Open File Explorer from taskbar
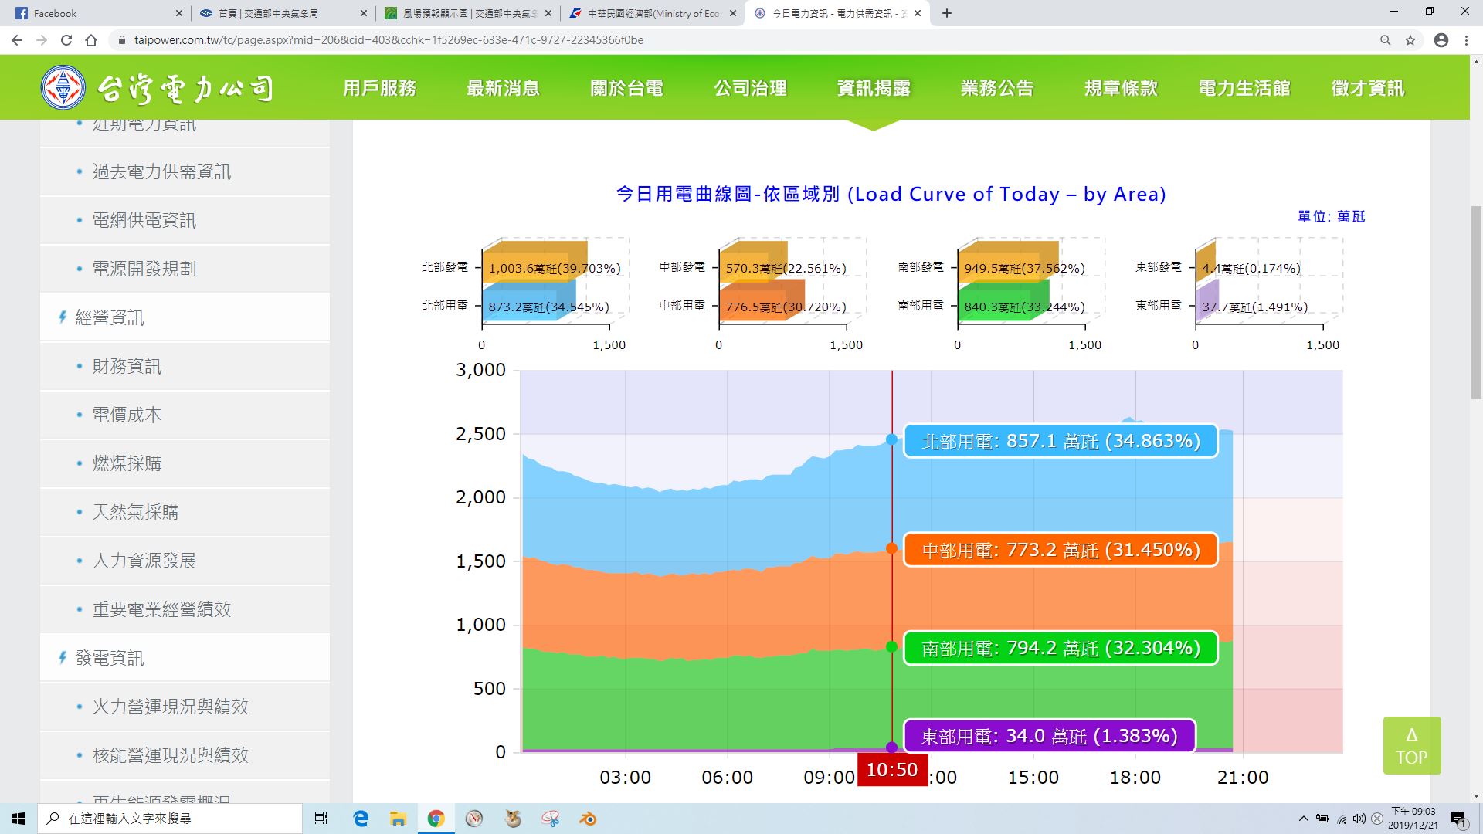This screenshot has height=834, width=1483. [398, 819]
